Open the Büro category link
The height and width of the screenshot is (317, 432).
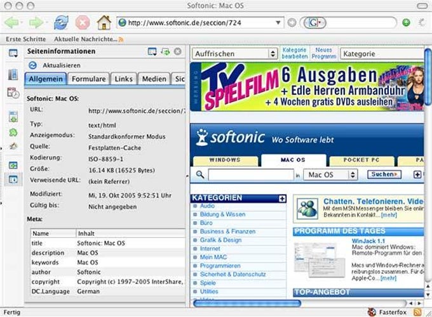pyautogui.click(x=206, y=223)
